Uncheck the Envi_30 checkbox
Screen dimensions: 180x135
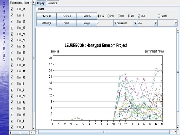pyautogui.click(x=12, y=77)
